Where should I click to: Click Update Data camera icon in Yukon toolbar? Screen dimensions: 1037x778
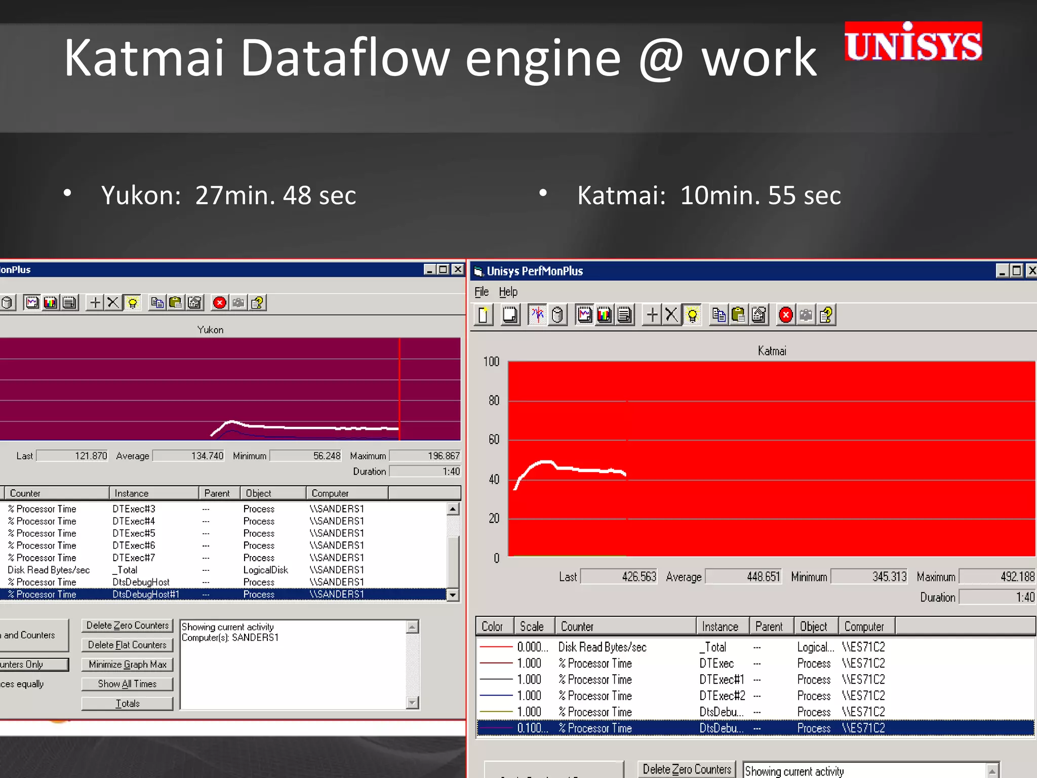[x=238, y=303]
